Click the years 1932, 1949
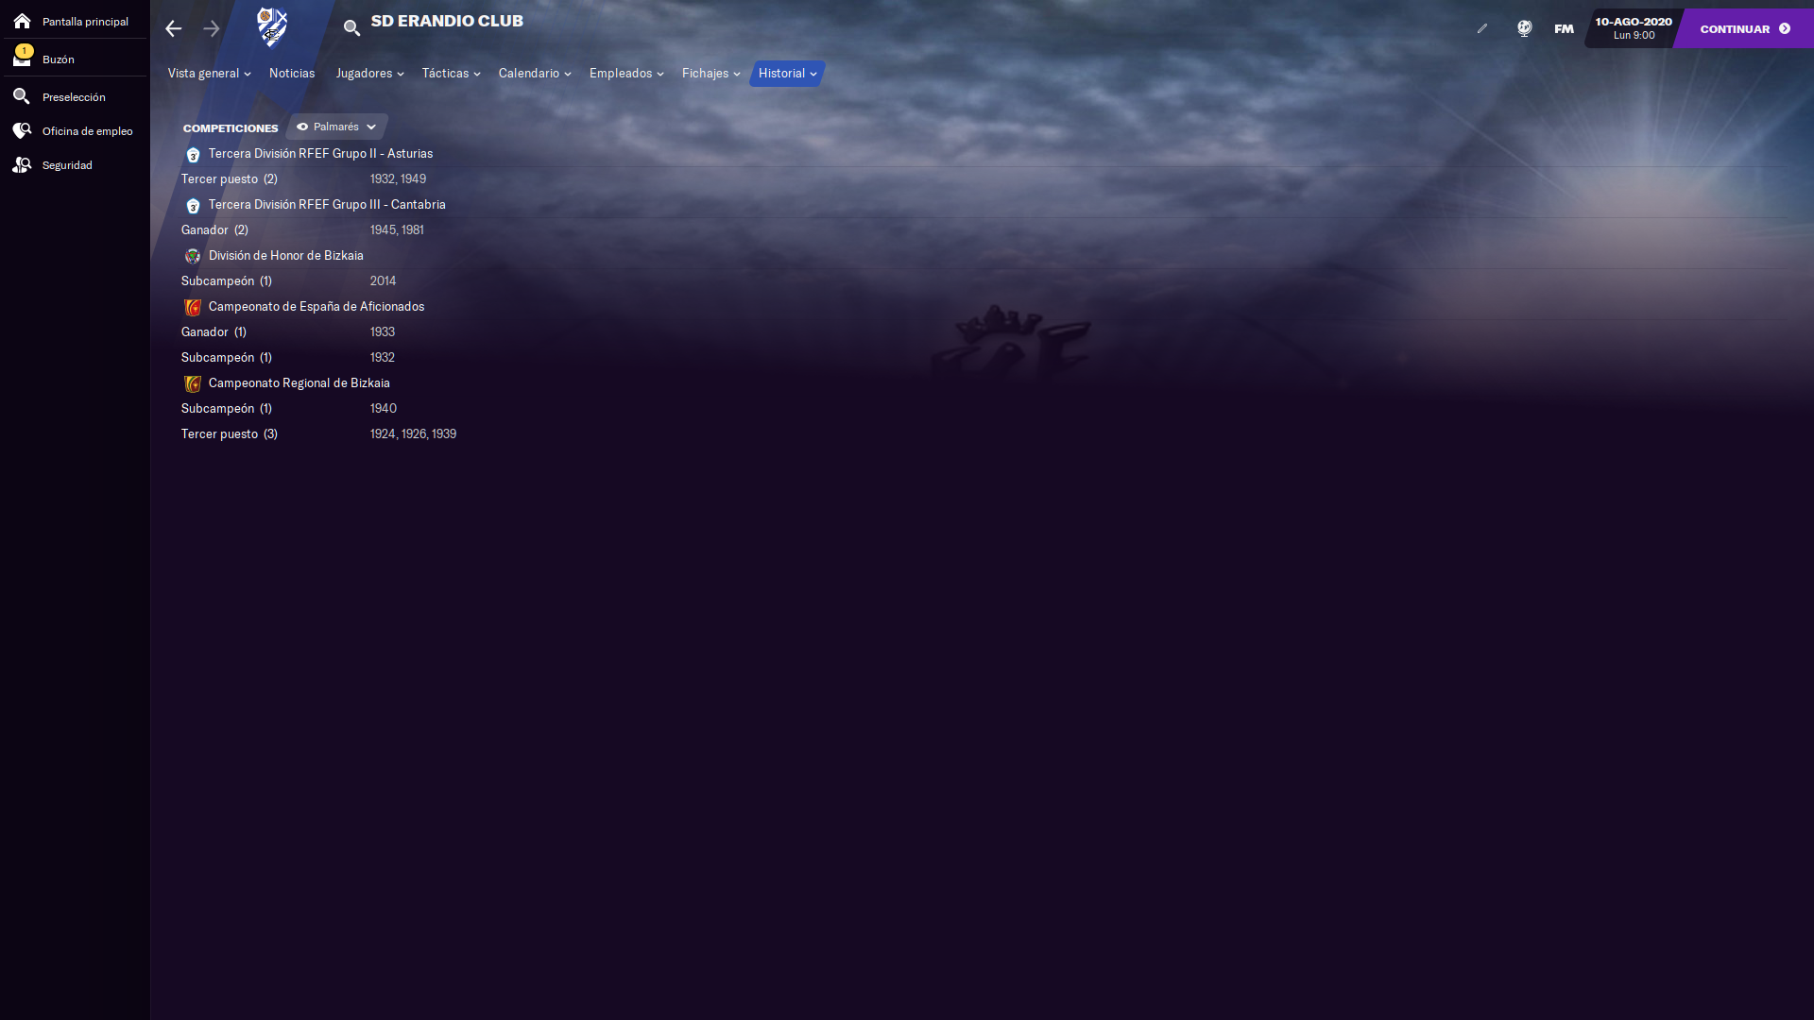This screenshot has width=1814, height=1020. click(x=398, y=179)
